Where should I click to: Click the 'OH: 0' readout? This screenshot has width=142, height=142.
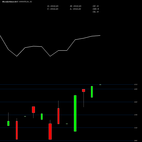click(x=96, y=9)
